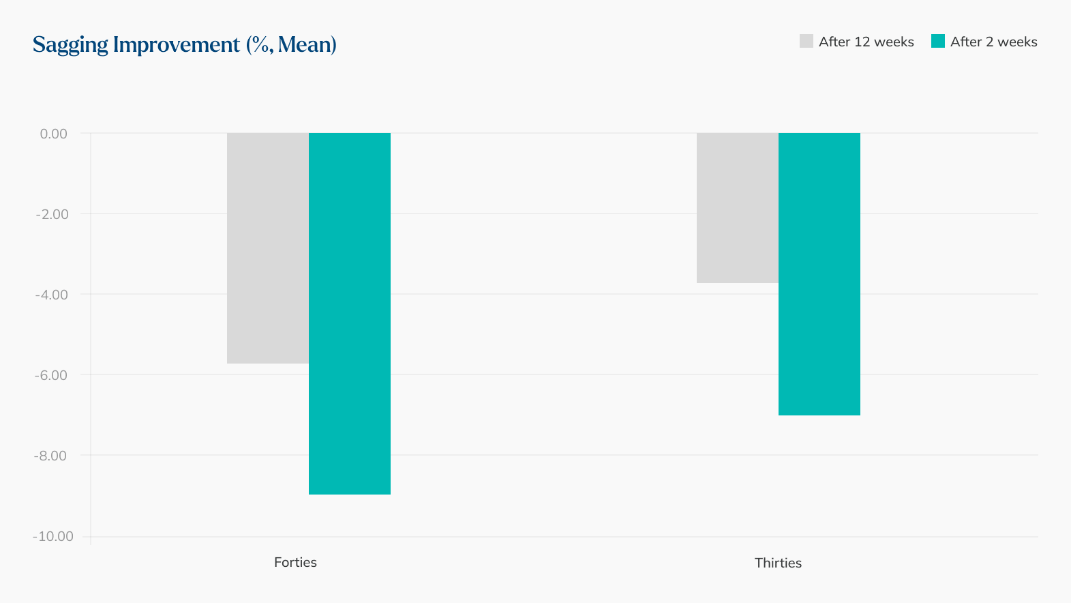The height and width of the screenshot is (603, 1071).
Task: Click the -4.00 y-axis label
Action: [x=52, y=295]
